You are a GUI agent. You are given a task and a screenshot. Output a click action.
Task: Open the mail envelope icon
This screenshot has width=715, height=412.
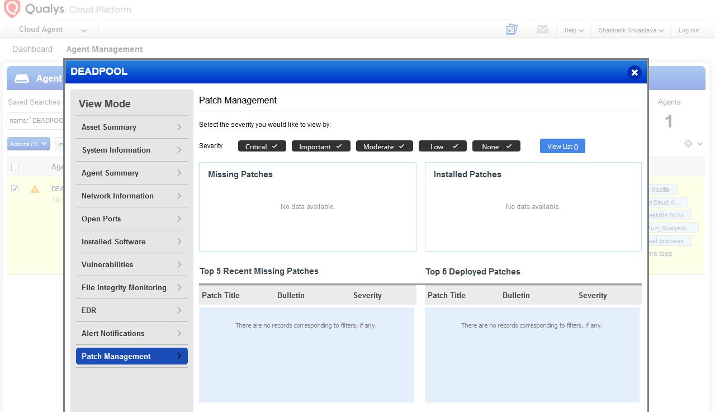tap(542, 30)
